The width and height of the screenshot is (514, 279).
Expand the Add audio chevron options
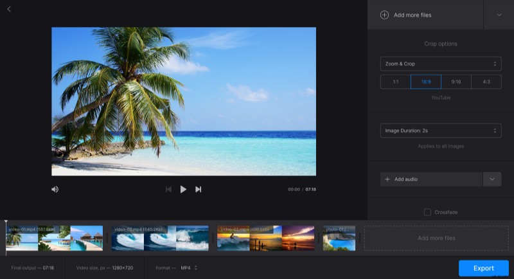tap(492, 179)
